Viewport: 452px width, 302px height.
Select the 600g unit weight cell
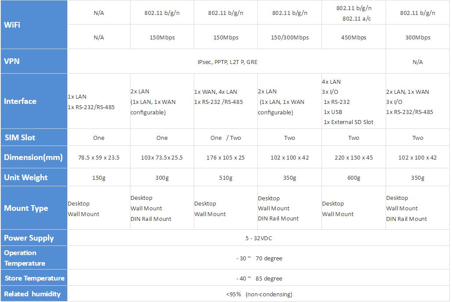click(x=354, y=177)
